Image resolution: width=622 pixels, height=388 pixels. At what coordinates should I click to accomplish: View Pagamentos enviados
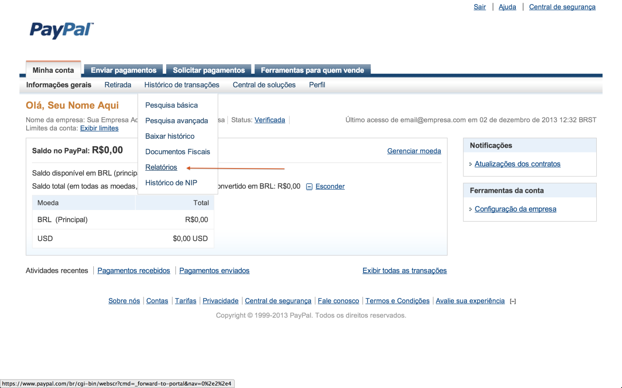214,270
